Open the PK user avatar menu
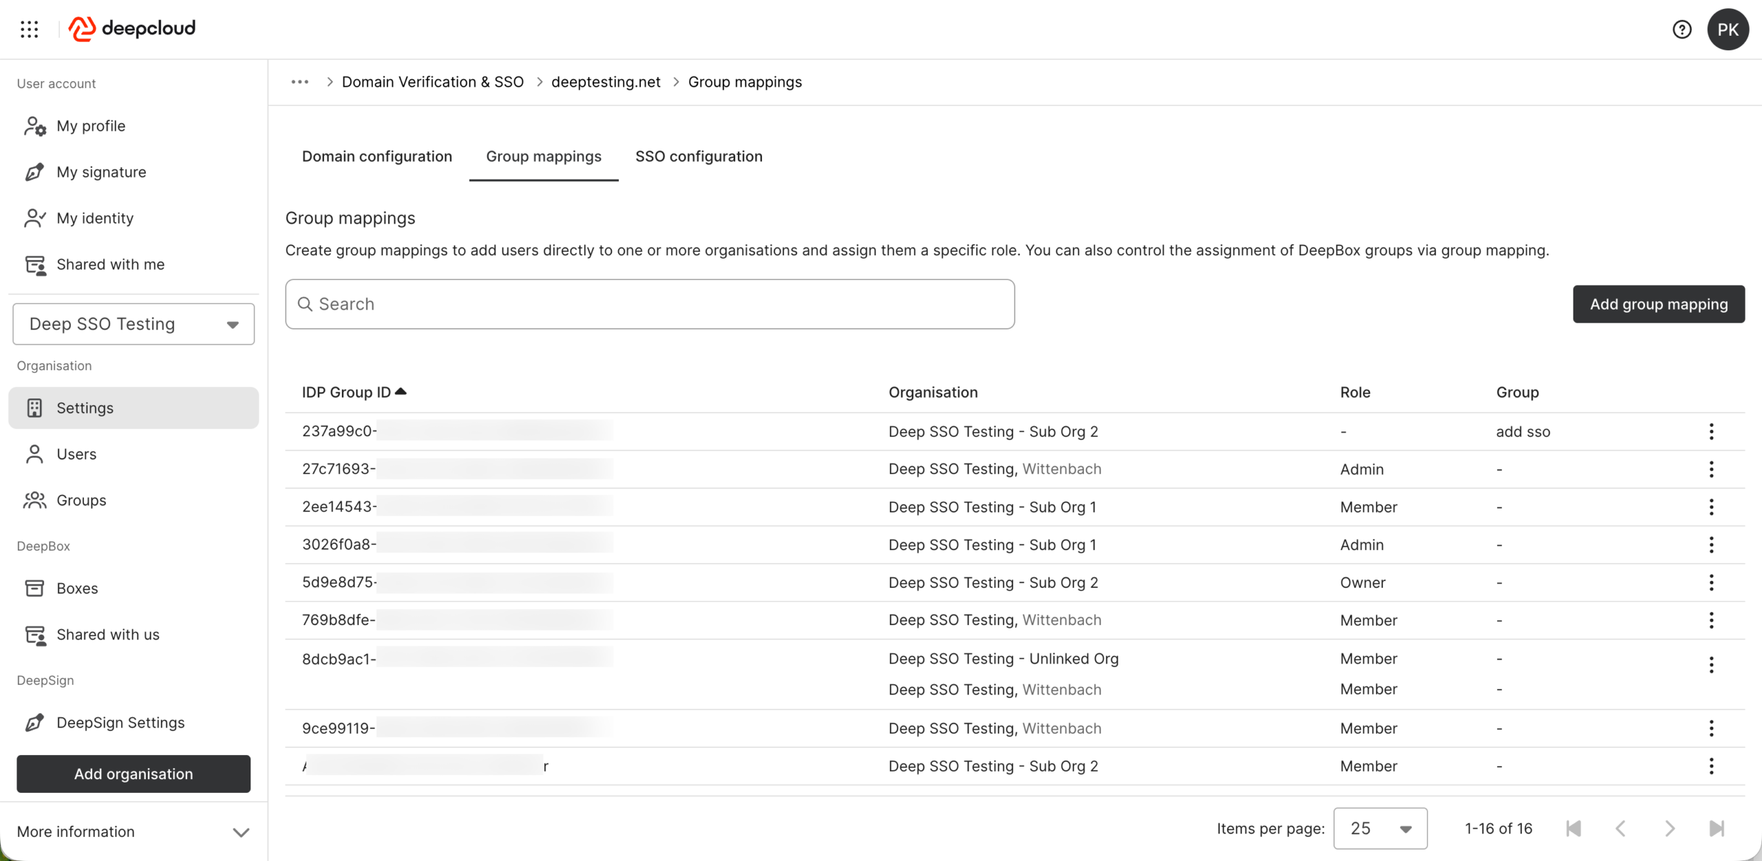This screenshot has width=1762, height=861. click(x=1727, y=30)
